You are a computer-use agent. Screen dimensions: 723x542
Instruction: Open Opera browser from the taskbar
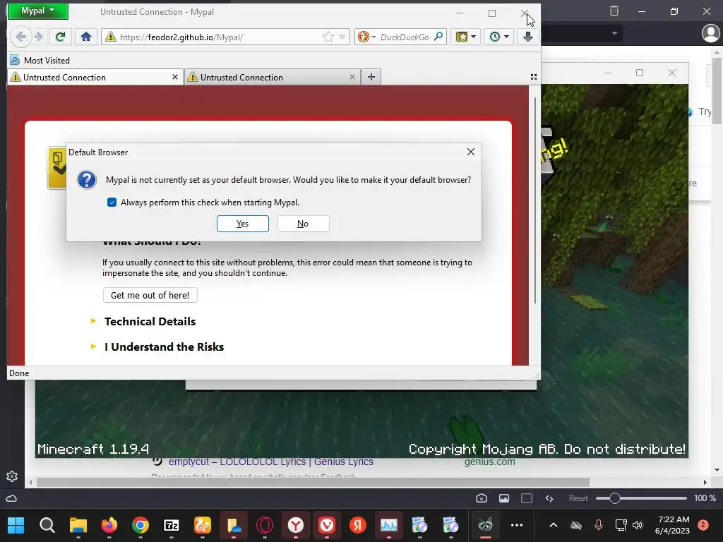pos(265,525)
